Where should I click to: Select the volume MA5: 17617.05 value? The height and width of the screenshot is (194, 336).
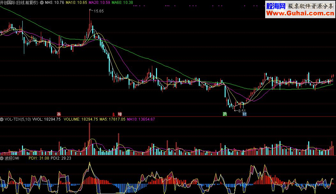pos(112,119)
